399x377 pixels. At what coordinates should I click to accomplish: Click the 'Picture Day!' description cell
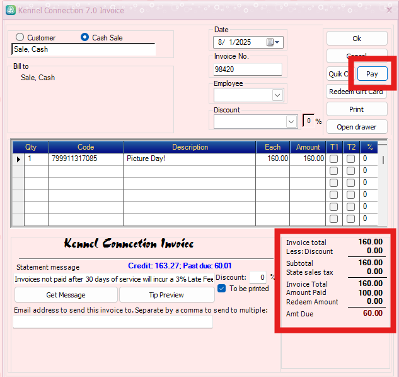(189, 159)
